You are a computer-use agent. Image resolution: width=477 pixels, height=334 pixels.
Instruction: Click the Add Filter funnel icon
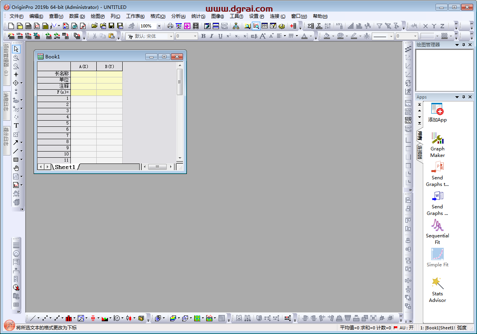pyautogui.click(x=380, y=26)
